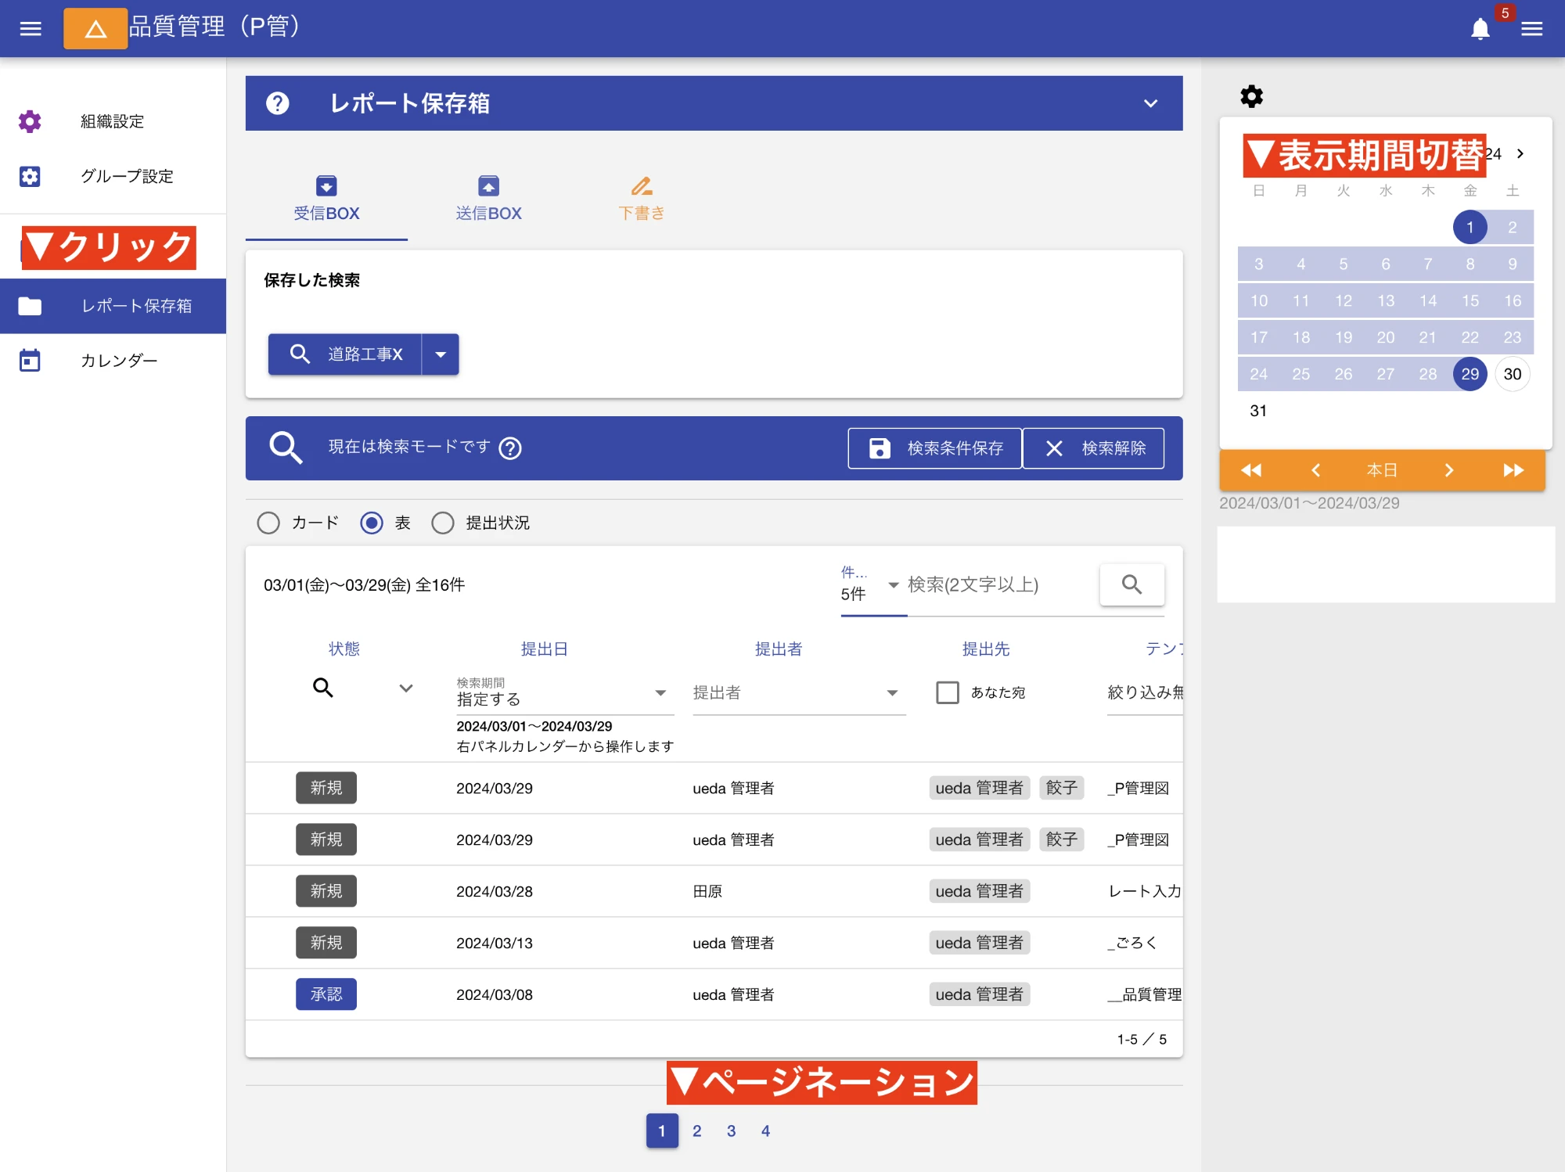Select the カード view radio button
The image size is (1565, 1172).
pos(268,523)
